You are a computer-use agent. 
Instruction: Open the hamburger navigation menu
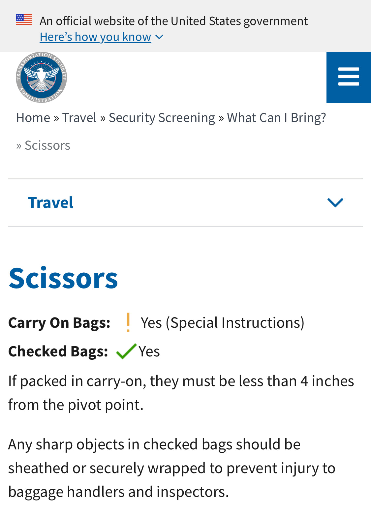point(349,77)
